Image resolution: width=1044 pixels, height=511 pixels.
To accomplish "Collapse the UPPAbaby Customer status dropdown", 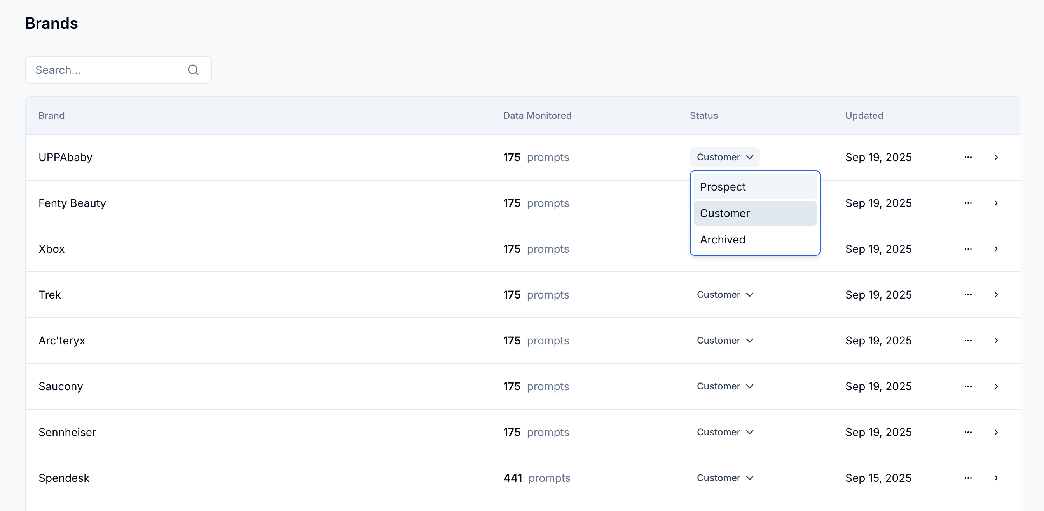I will coord(725,157).
